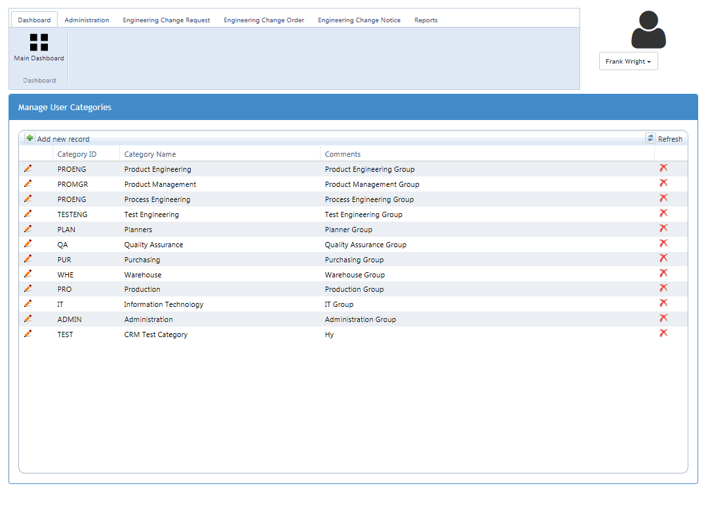Click the Quality Assurance Group comment
This screenshot has width=708, height=505.
[x=365, y=245]
